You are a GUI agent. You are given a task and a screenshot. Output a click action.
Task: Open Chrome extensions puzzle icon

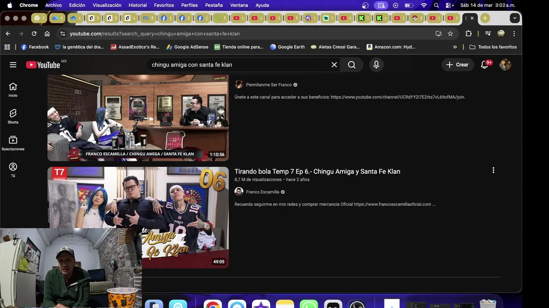[468, 33]
